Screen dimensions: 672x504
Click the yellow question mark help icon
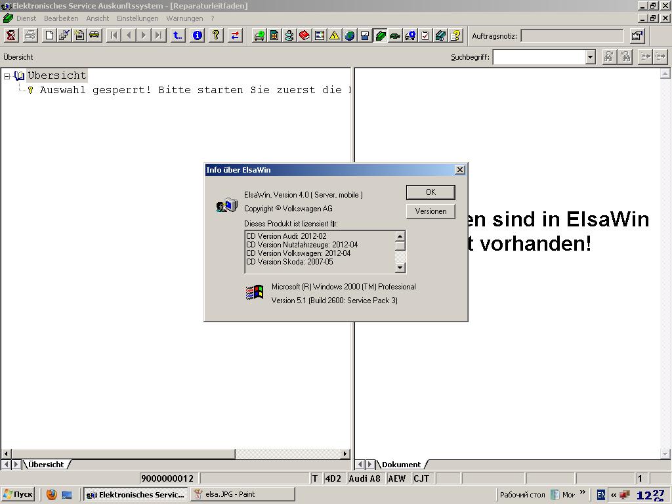coord(216,35)
